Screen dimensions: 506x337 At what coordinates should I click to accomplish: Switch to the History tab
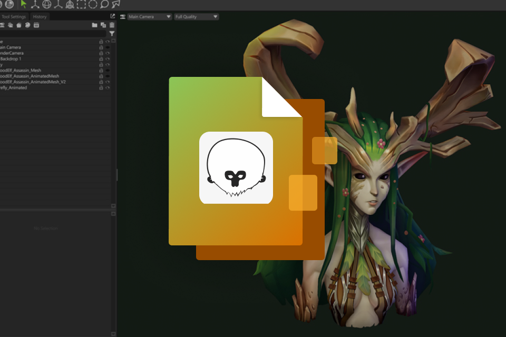[x=40, y=17]
